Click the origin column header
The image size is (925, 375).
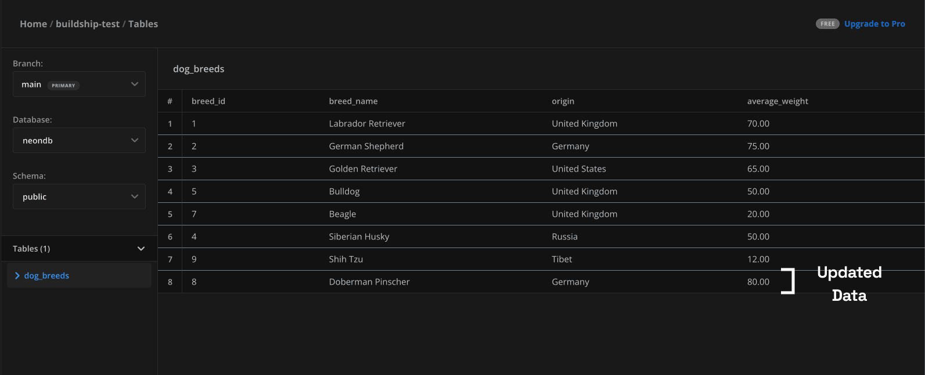[x=563, y=101]
